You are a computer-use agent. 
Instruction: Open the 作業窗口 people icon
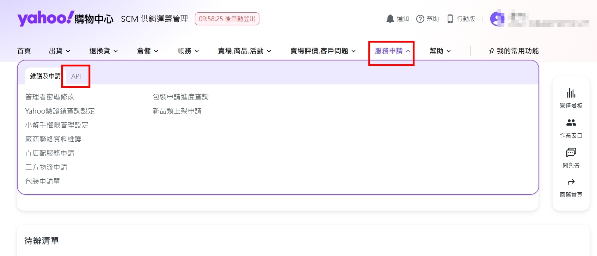571,123
